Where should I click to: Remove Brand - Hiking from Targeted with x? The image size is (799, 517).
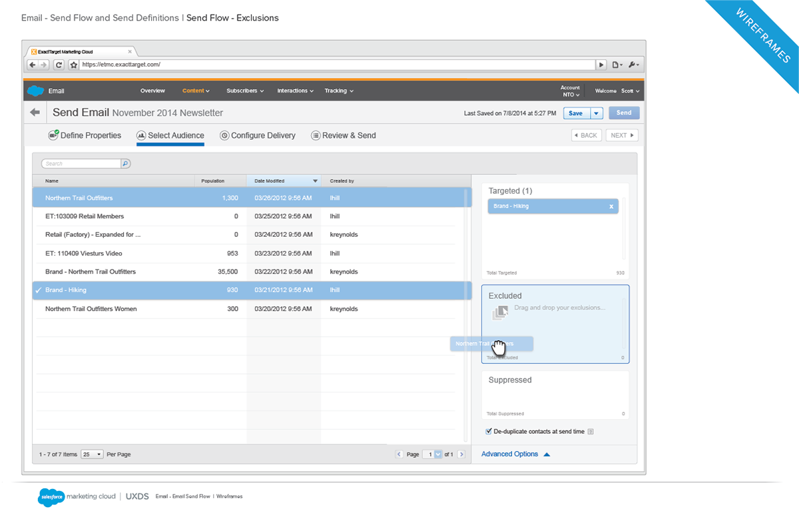tap(611, 206)
